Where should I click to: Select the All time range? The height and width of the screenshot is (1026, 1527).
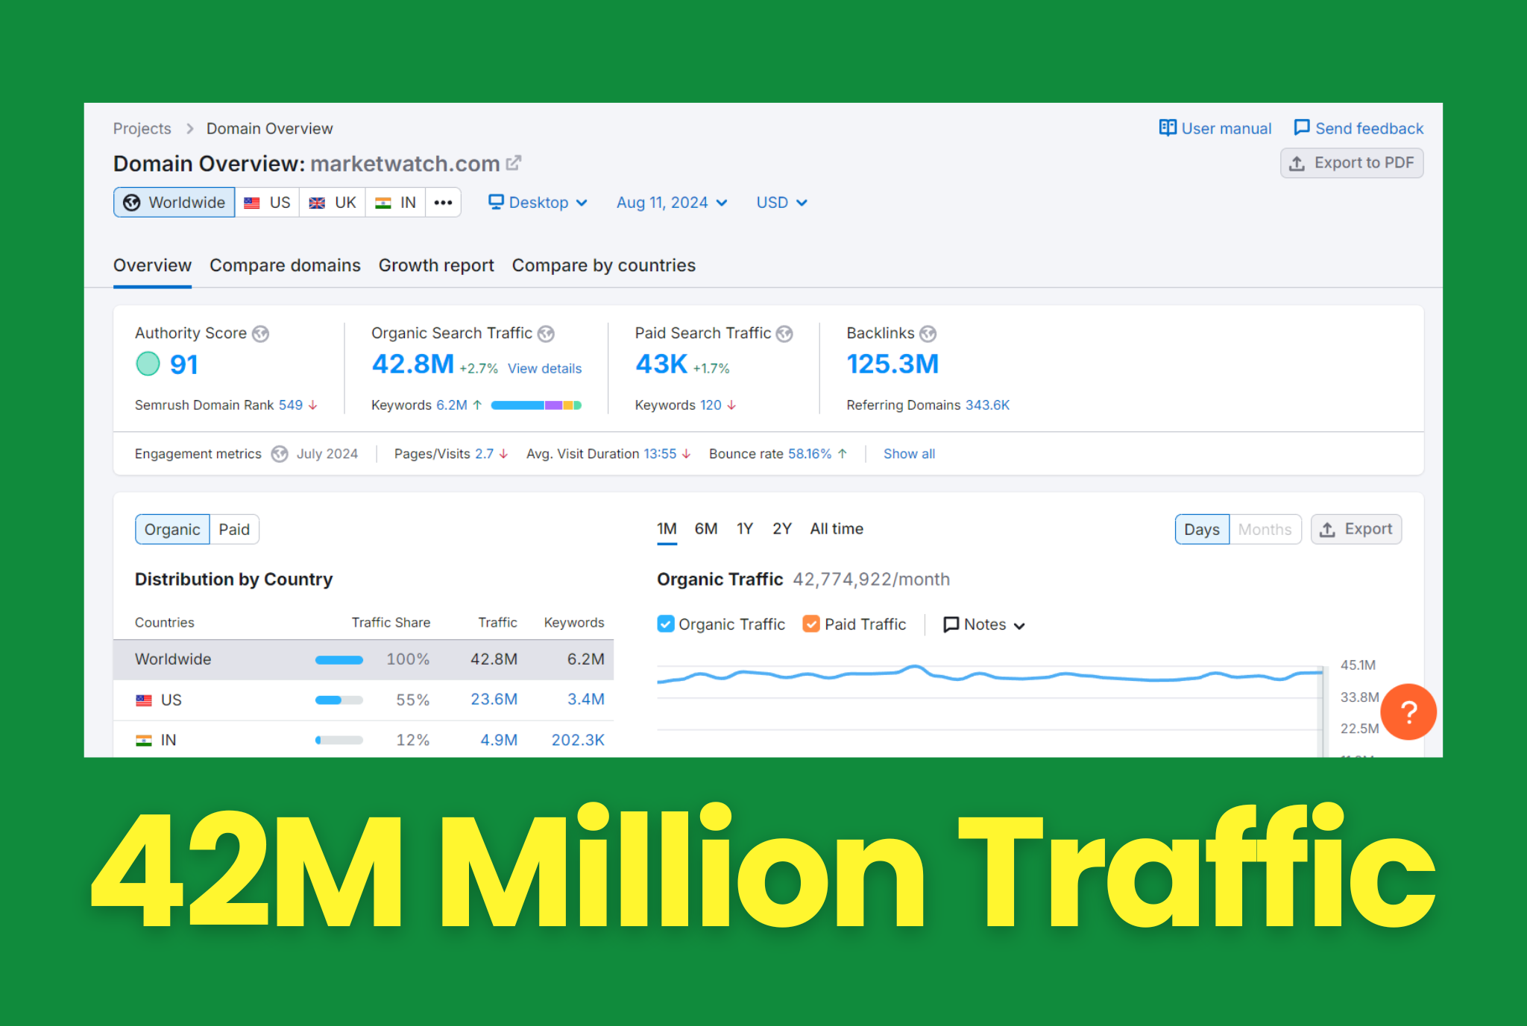coord(837,529)
